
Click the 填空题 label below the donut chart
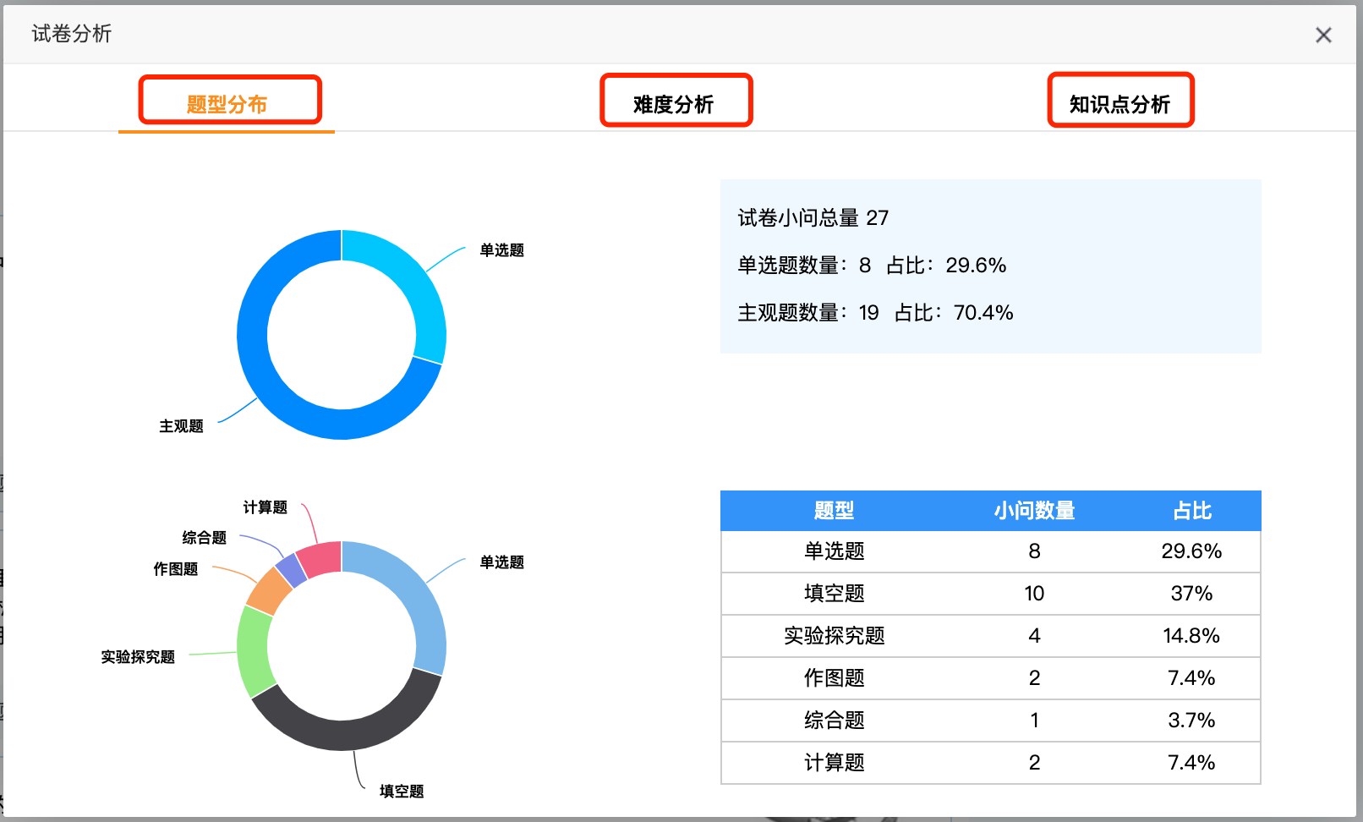coord(402,791)
